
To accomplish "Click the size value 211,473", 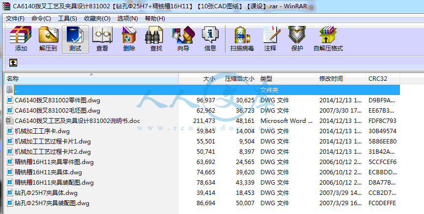I will 204,121.
